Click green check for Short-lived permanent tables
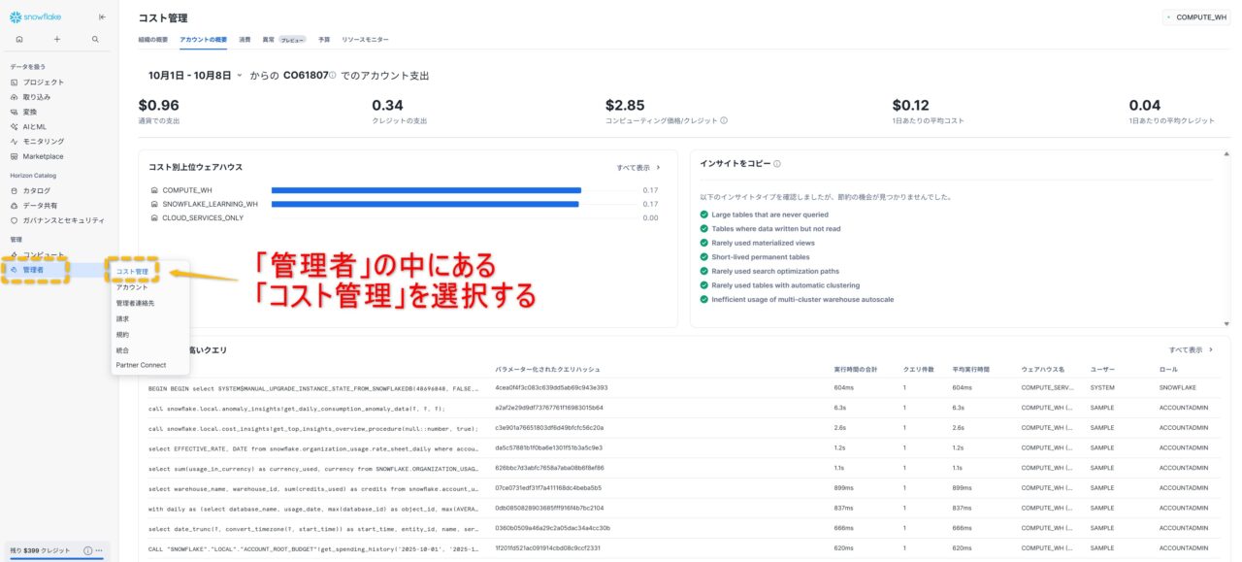This screenshot has height=562, width=1242. [704, 257]
